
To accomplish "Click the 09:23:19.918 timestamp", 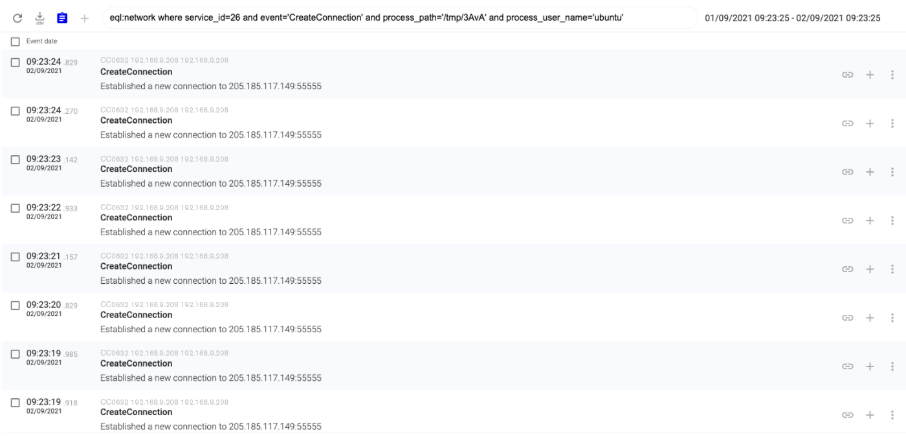I will coord(52,402).
